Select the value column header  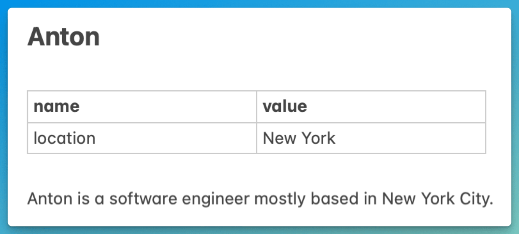coord(285,106)
